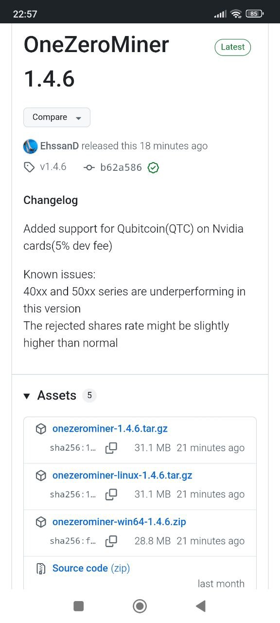Open the Compare dropdown
Image resolution: width=280 pixels, height=623 pixels.
(x=57, y=117)
